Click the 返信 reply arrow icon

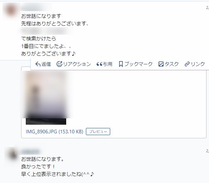(x=38, y=64)
